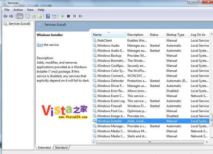The image size is (213, 154).
Task: Click the horizontal scrollbar thumb under the list
Action: click(150, 142)
